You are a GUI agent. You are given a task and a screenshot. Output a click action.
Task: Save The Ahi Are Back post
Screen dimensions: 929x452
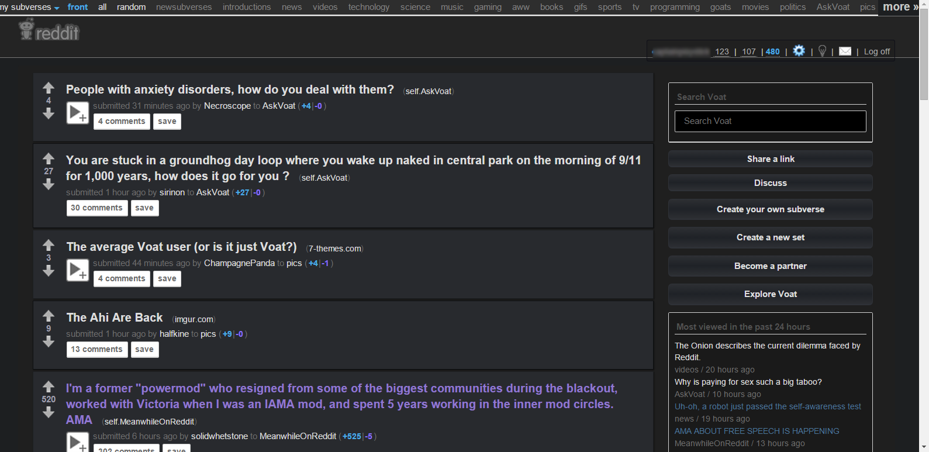tap(144, 349)
